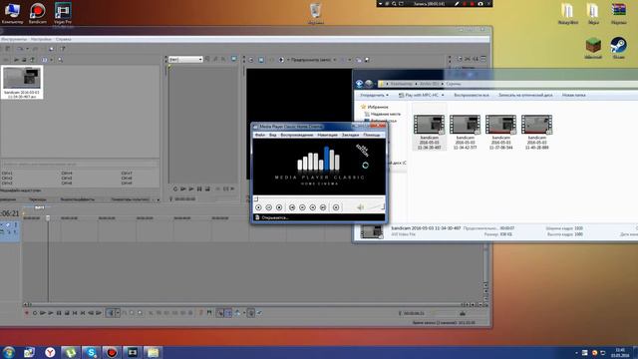Viewport: 638px width, 359px height.
Task: Open Bandicam from taskbar
Action: 112,352
